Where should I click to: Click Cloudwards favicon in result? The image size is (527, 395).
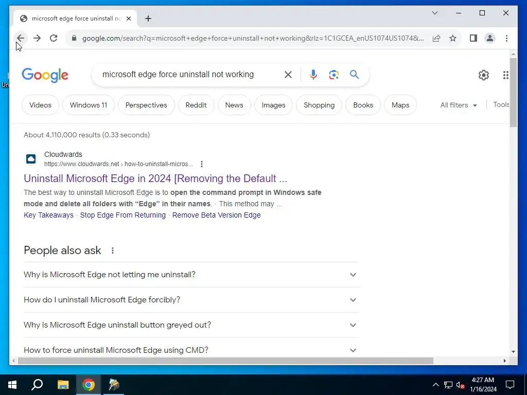click(x=31, y=159)
